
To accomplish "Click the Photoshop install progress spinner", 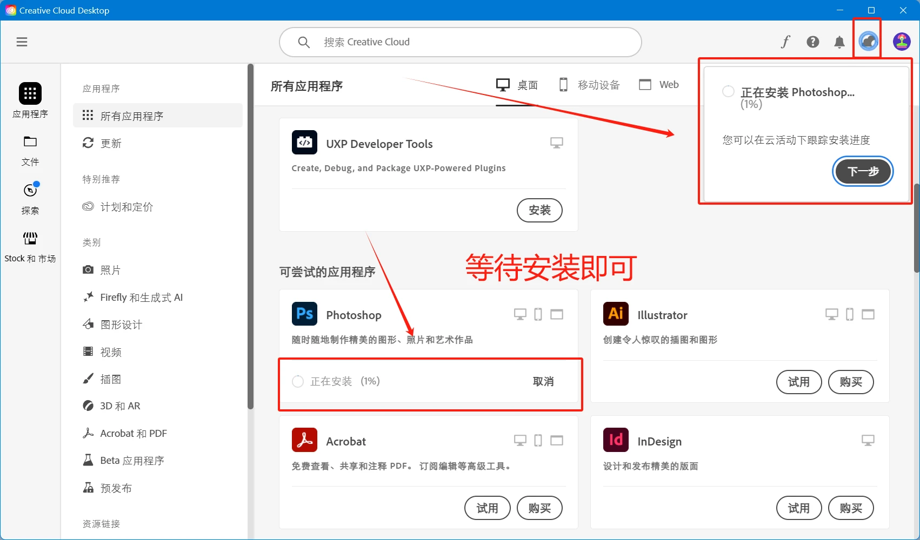I will (x=298, y=381).
